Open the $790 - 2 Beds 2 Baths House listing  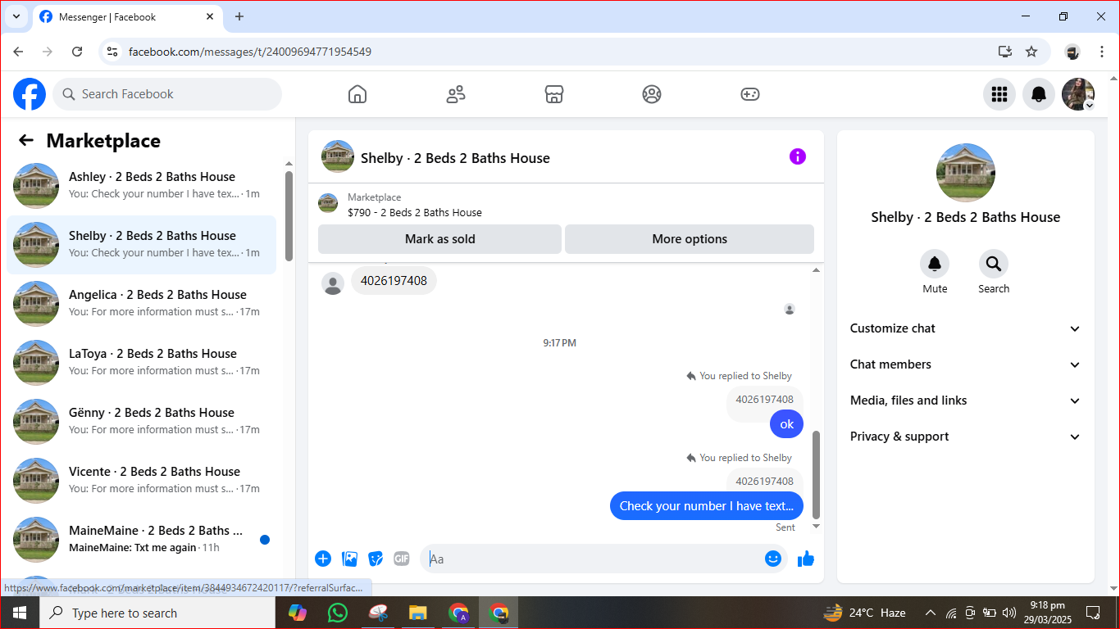[415, 212]
